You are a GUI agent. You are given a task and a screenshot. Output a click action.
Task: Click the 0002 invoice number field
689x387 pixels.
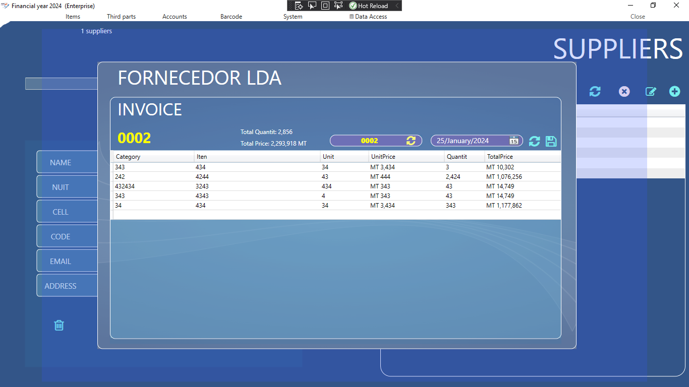(x=369, y=141)
